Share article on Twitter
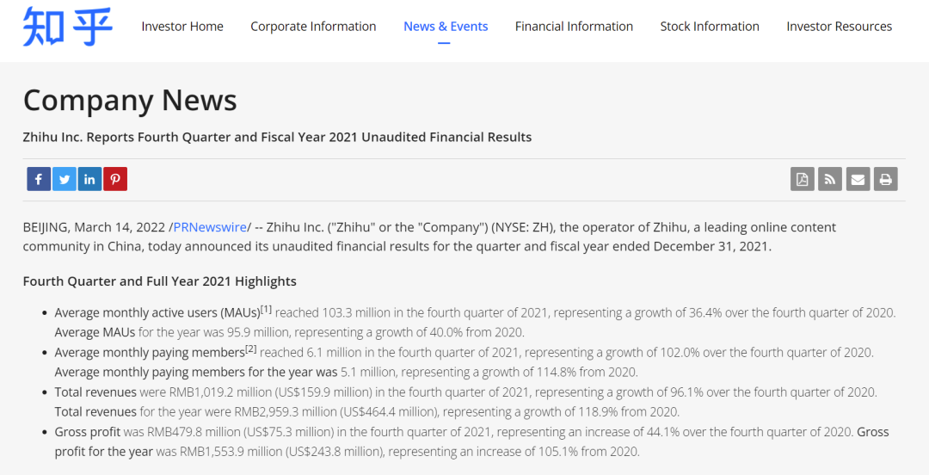929x475 pixels. pyautogui.click(x=64, y=179)
